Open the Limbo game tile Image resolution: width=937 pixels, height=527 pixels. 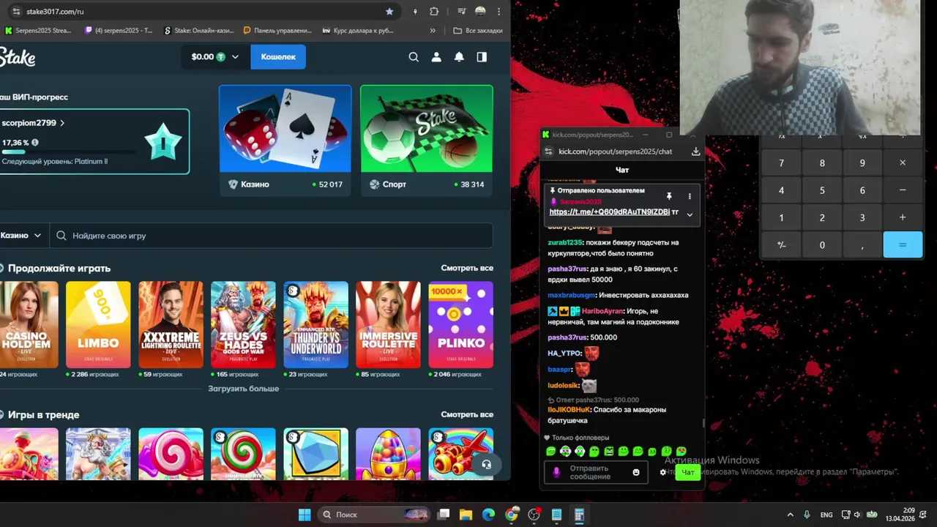98,324
